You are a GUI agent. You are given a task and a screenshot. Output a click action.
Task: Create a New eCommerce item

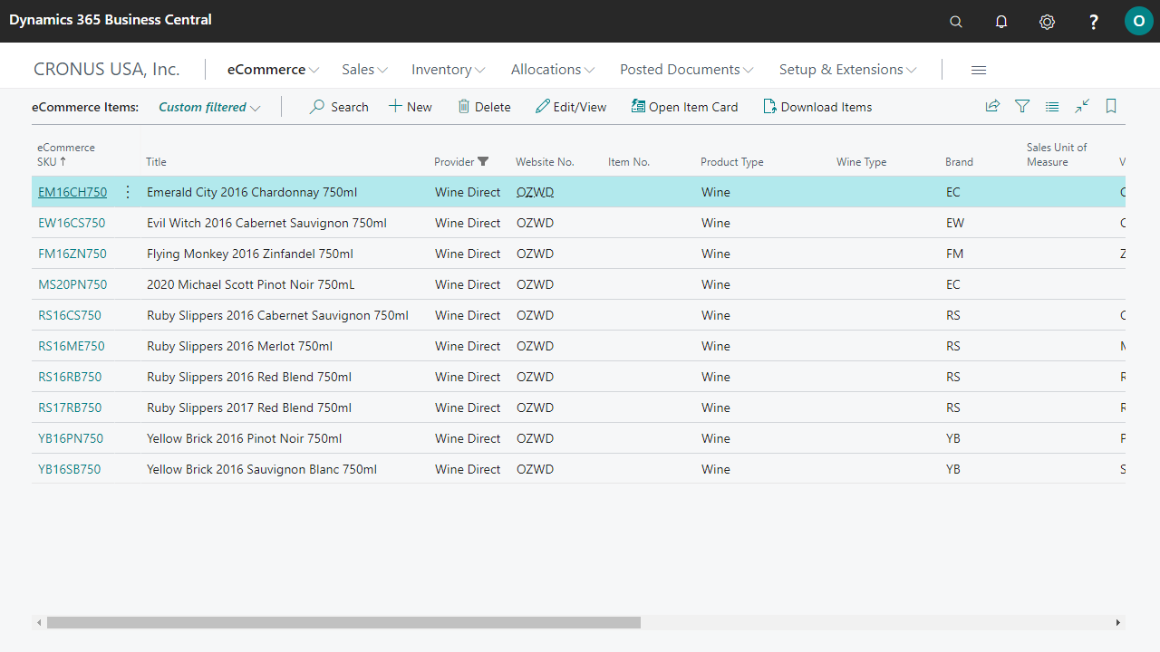[x=411, y=107]
